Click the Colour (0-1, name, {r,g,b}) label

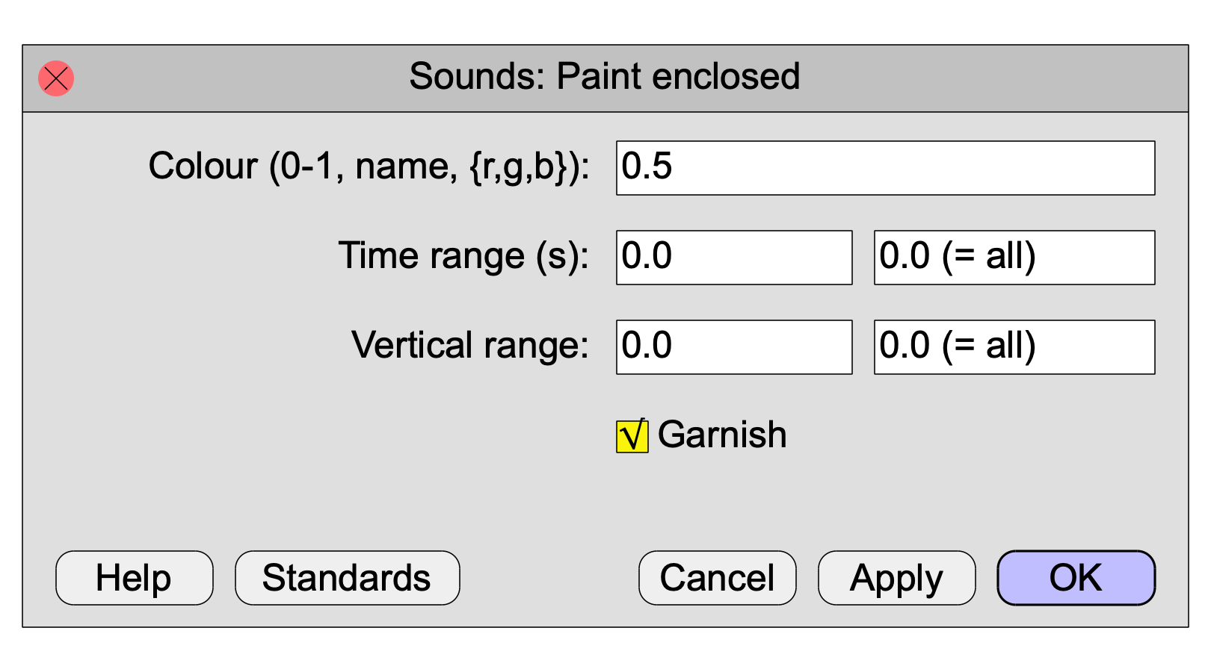[369, 167]
